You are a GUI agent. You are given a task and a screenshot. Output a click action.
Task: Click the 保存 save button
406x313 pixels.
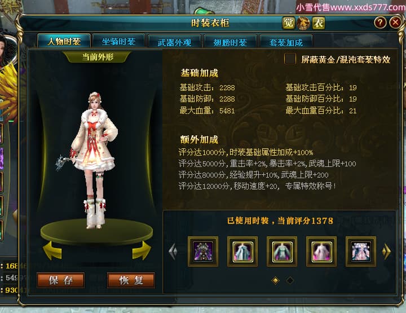[60, 280]
